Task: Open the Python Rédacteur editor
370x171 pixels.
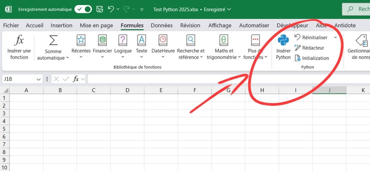Action: pos(310,48)
